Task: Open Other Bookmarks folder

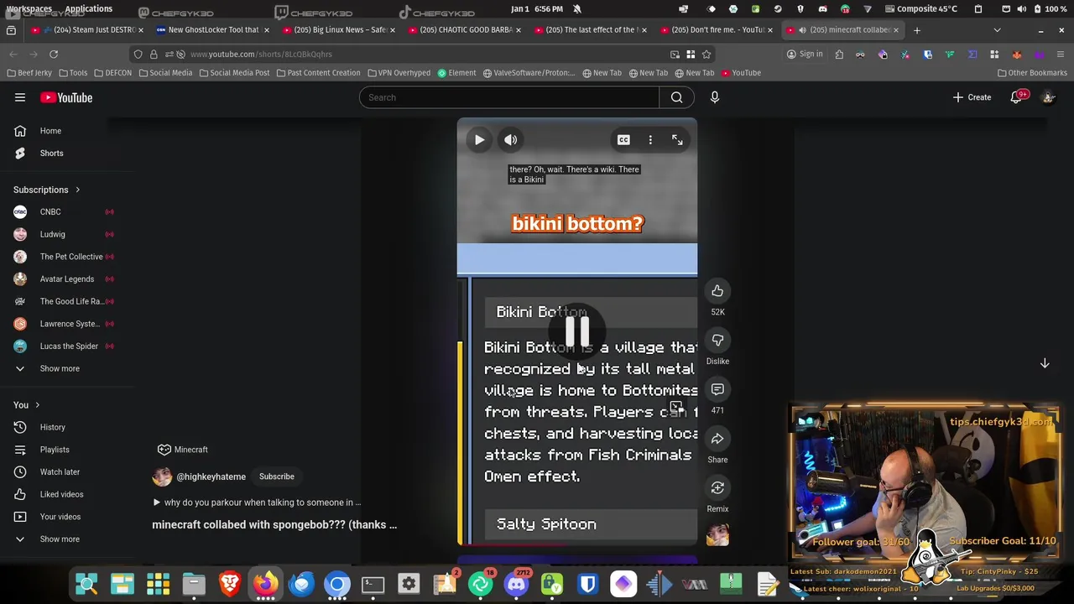Action: (x=1032, y=73)
